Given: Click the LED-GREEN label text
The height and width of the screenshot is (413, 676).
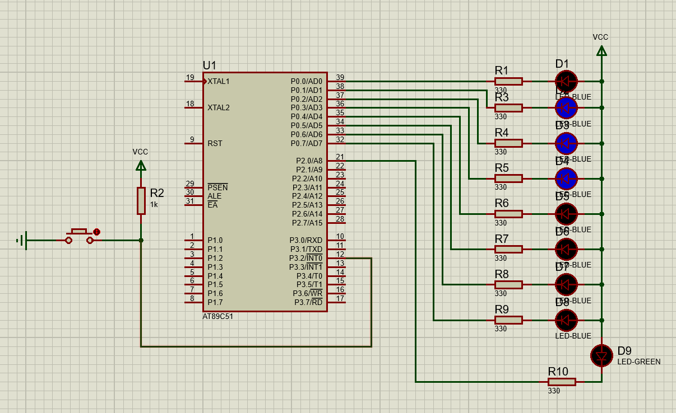Looking at the screenshot, I should 638,362.
